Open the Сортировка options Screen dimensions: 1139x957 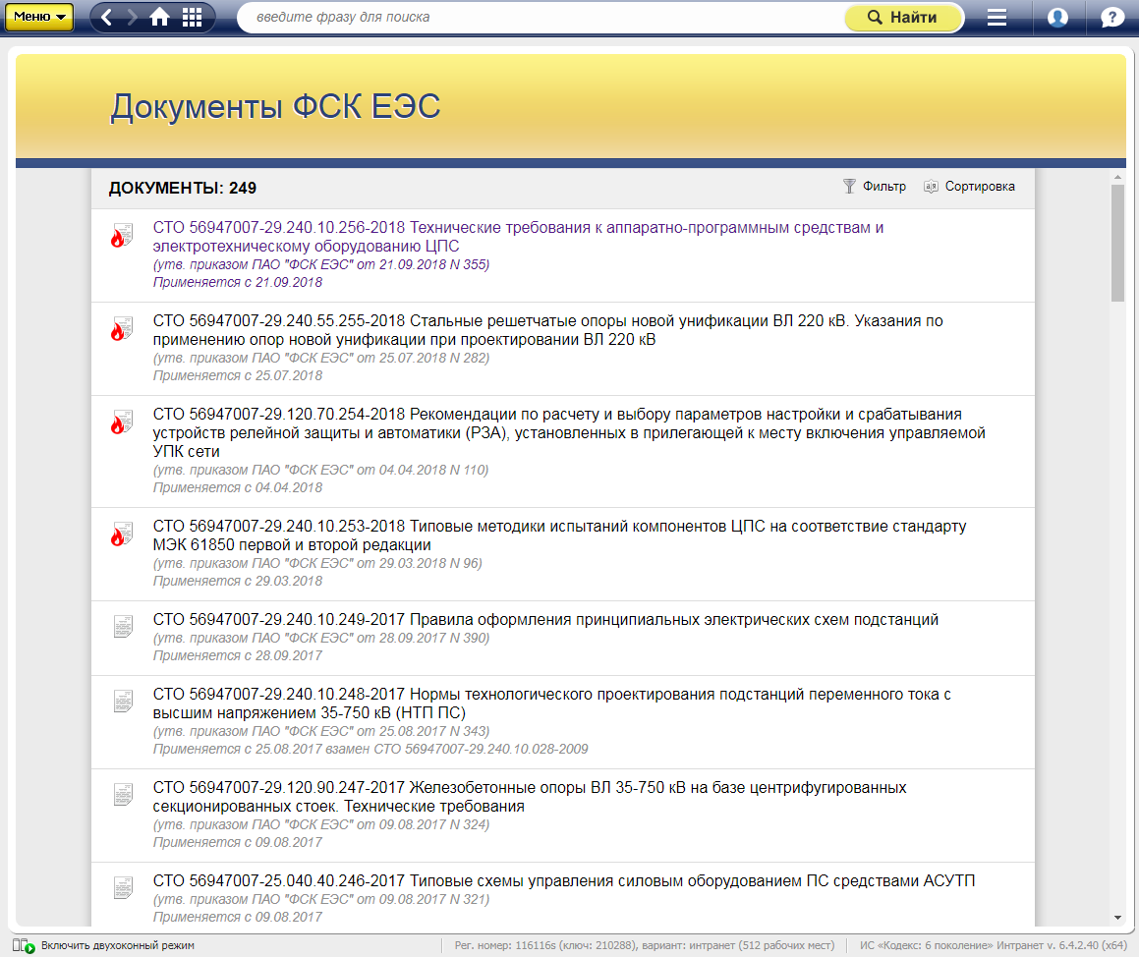(x=970, y=187)
